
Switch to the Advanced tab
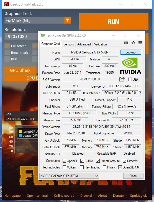click(x=84, y=44)
